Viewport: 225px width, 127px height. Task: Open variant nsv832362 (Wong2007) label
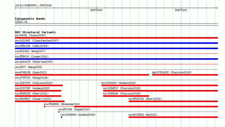point(30,51)
